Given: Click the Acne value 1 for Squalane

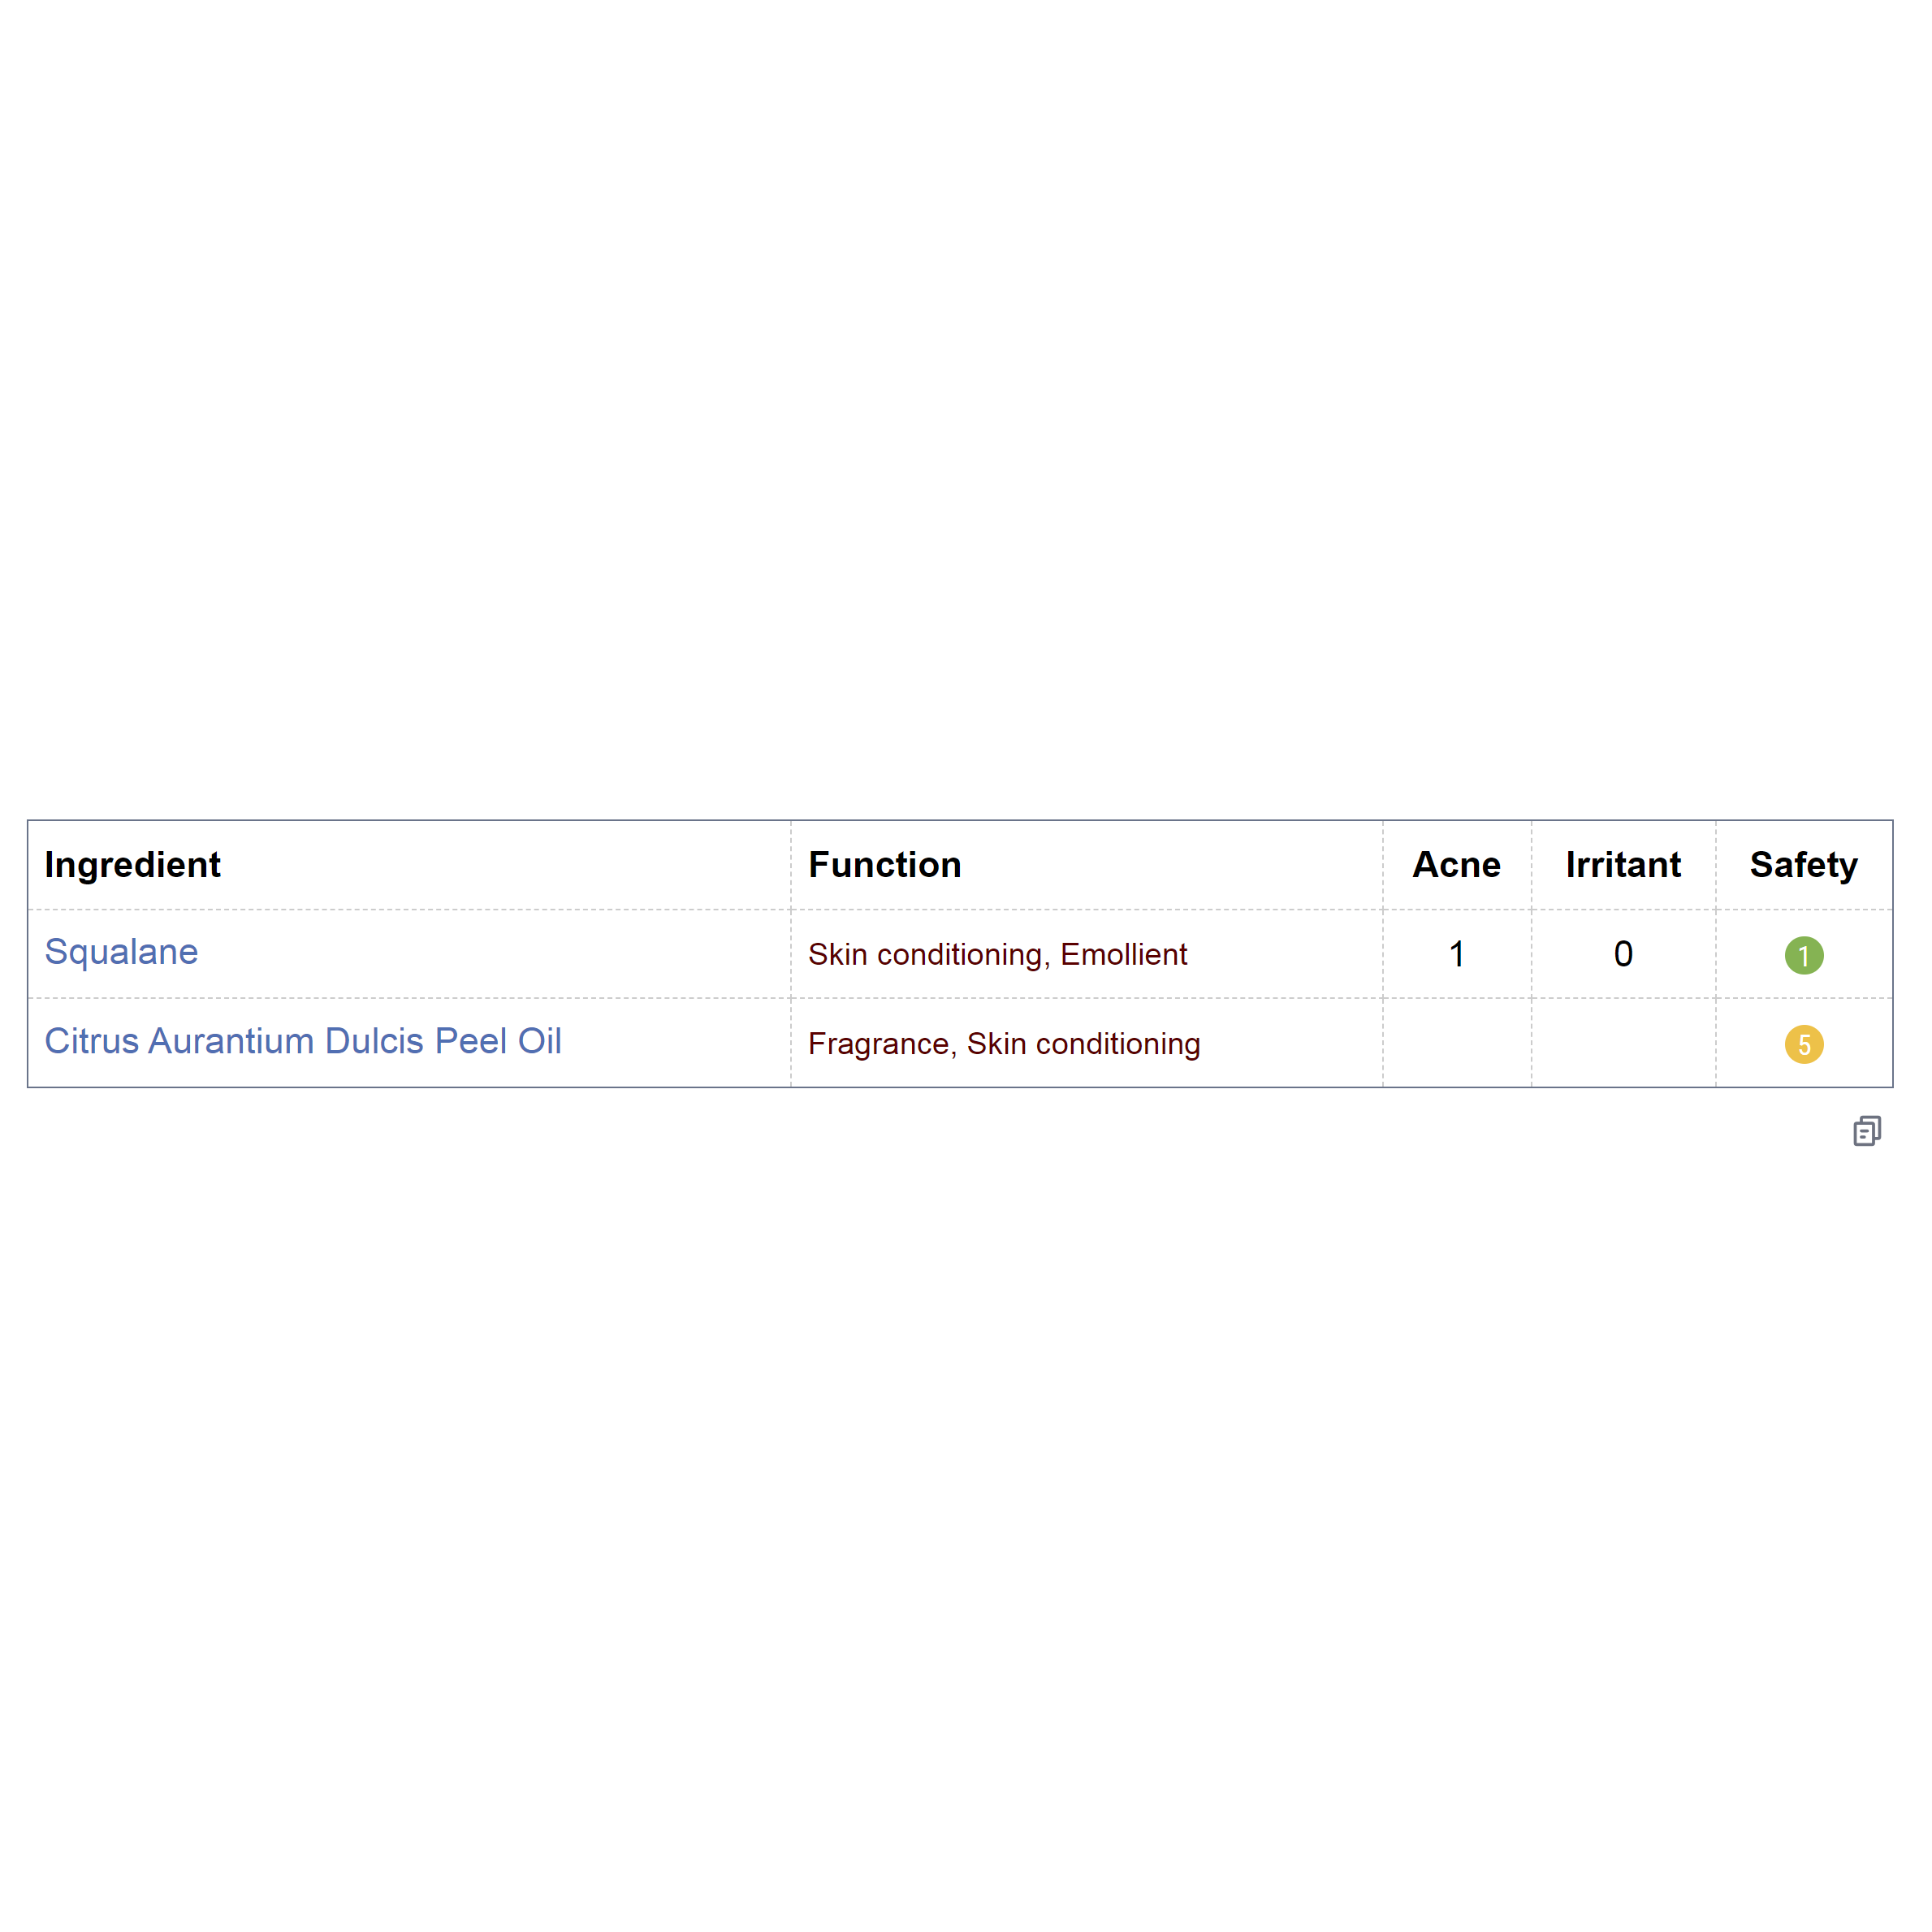Looking at the screenshot, I should coord(1457,954).
